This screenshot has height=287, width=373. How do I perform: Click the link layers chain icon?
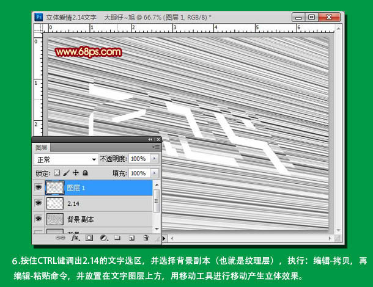(60, 238)
